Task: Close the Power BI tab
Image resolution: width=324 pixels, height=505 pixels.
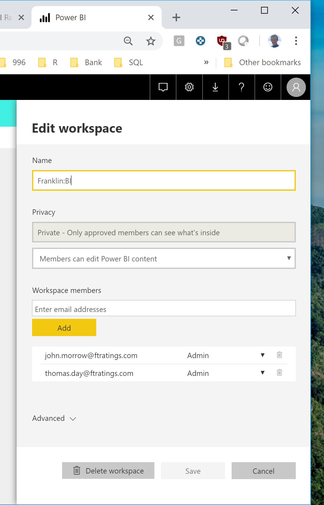Action: (x=151, y=18)
